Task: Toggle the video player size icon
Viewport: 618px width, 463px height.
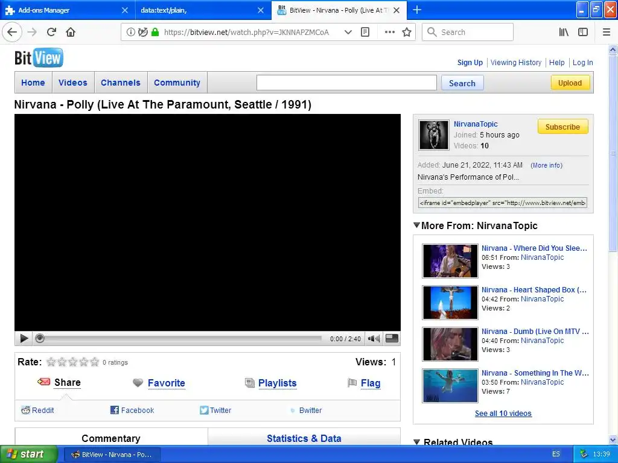Action: (x=392, y=338)
